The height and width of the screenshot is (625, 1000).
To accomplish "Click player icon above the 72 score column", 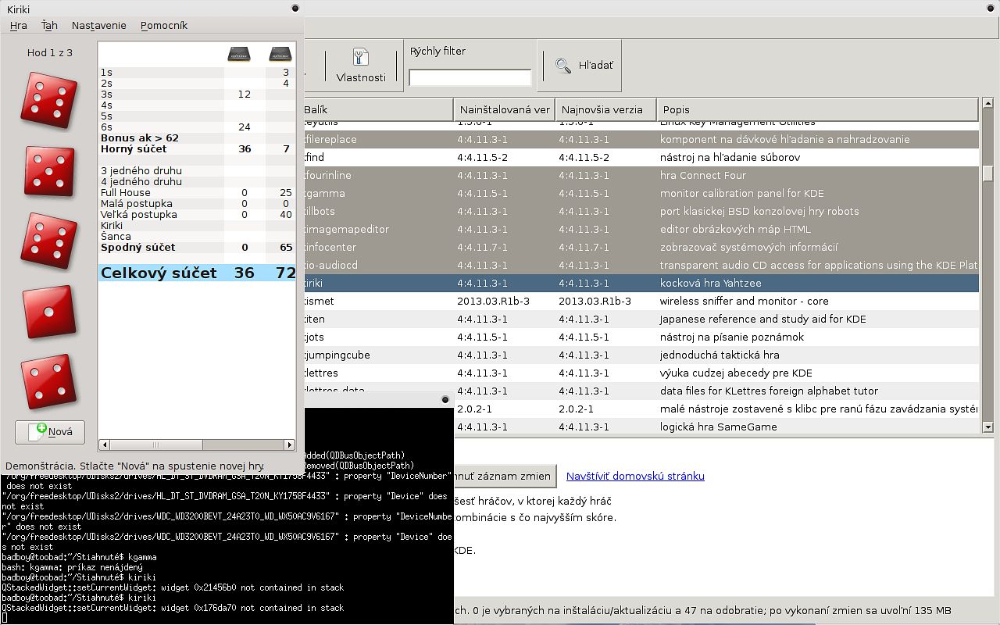I will [280, 54].
